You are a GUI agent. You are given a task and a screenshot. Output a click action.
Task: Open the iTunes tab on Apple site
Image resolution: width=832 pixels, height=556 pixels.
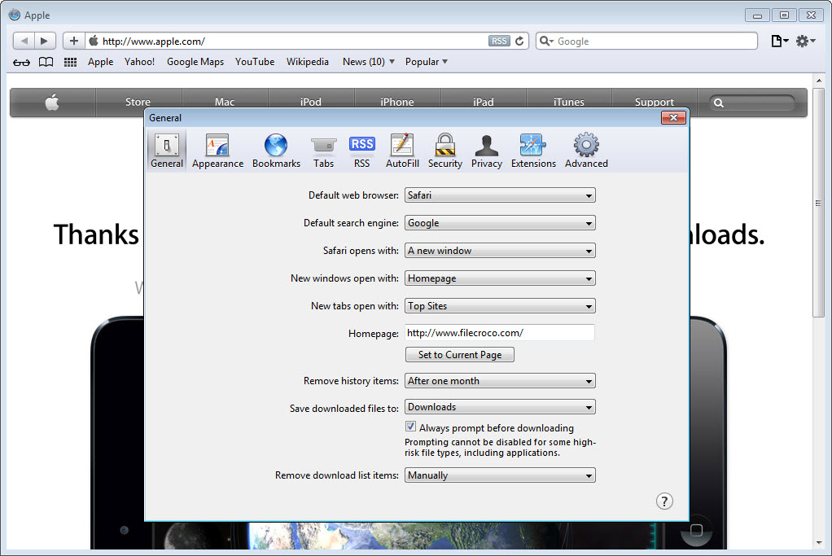tap(569, 102)
